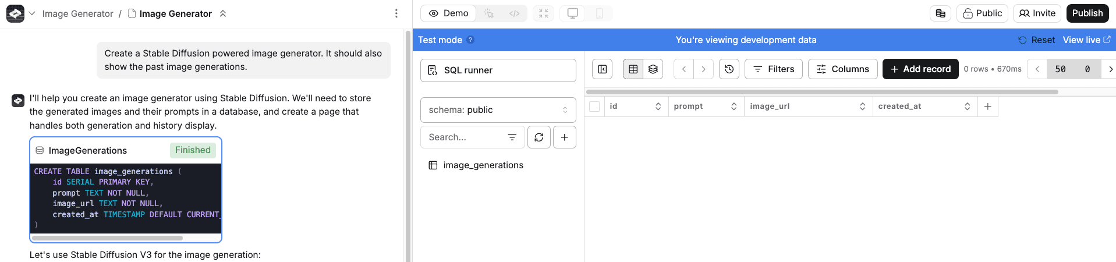The height and width of the screenshot is (262, 1116).
Task: Open sort options for created_at column
Action: coord(967,107)
